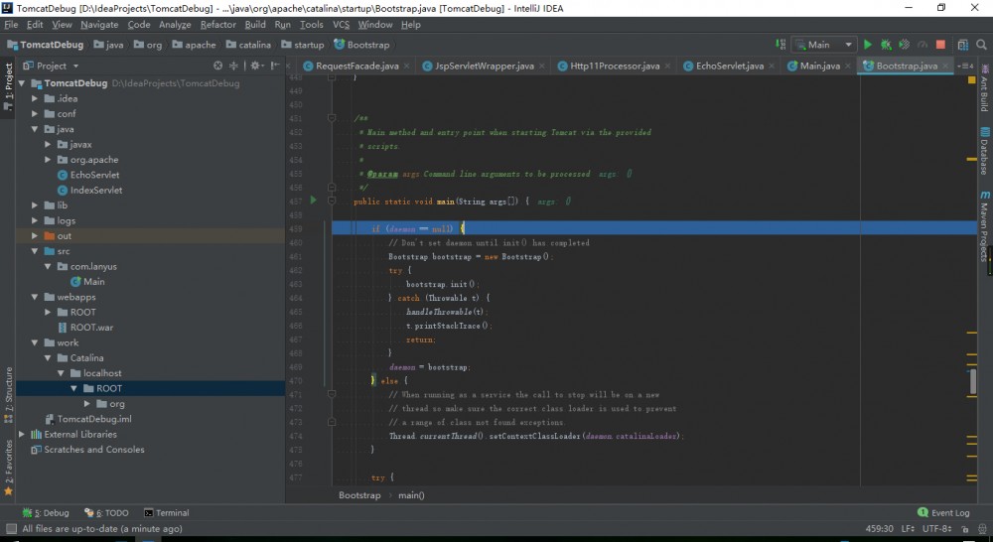This screenshot has width=993, height=542.
Task: Open Database side panel
Action: pos(985,151)
